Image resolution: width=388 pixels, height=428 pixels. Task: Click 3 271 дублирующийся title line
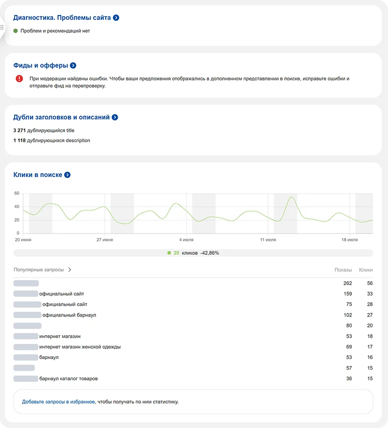44,131
